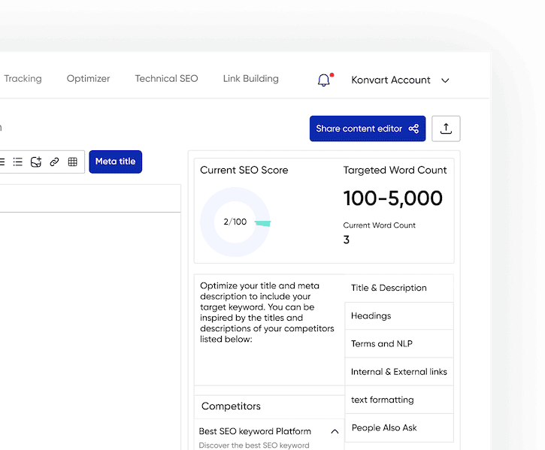
Task: Click the Current Word Count value 3
Action: coord(347,240)
